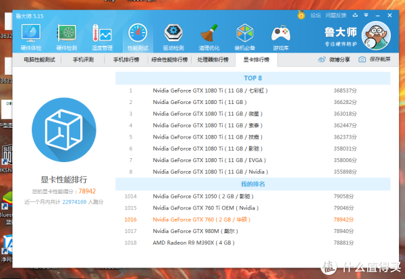The height and width of the screenshot is (279, 405).
Task: Select rank 3 GTX 1080 Ti 微星 row
Action: pos(252,113)
